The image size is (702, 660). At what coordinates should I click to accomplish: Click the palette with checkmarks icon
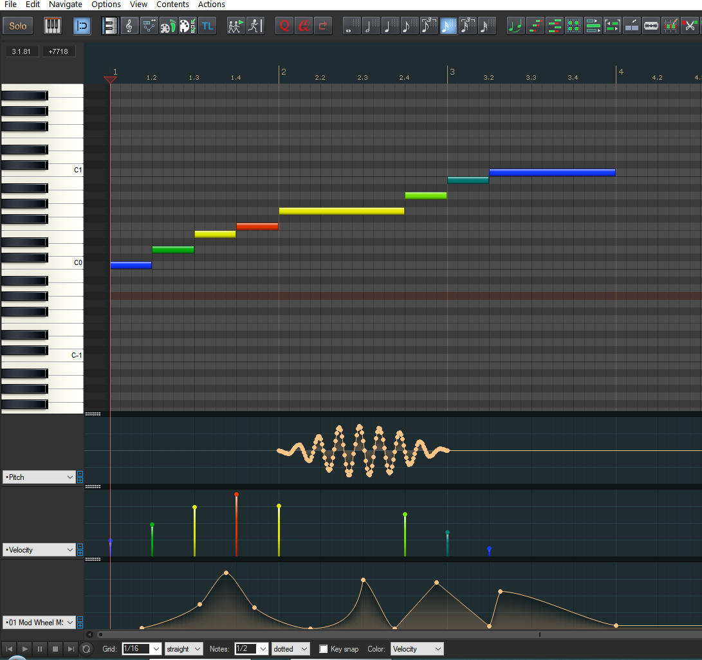tap(188, 26)
